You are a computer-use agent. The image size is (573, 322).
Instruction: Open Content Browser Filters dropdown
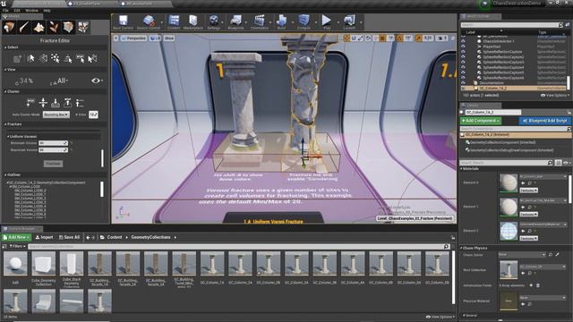[17, 247]
